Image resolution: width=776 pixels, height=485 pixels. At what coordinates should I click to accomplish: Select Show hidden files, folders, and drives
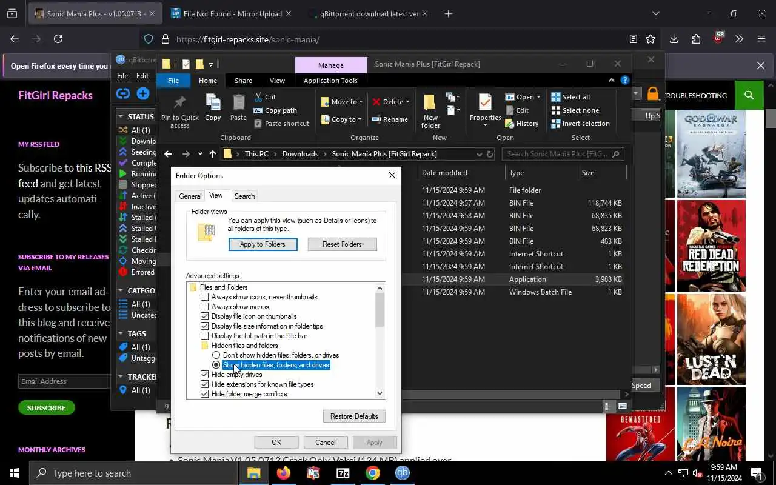tap(216, 365)
